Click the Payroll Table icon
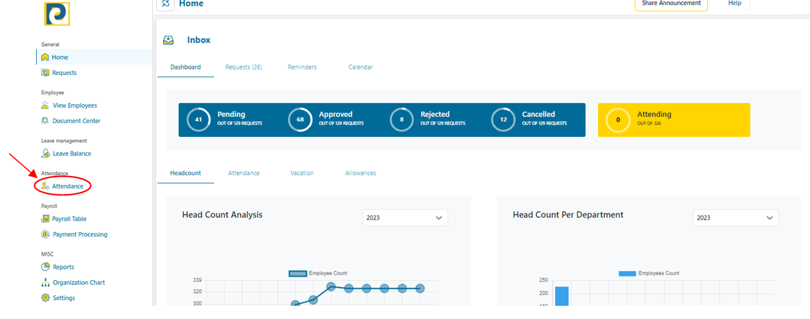Screen dimensions: 810x319 coord(45,219)
